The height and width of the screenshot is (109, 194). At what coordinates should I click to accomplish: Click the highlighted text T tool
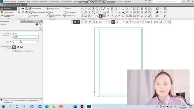click(101, 16)
